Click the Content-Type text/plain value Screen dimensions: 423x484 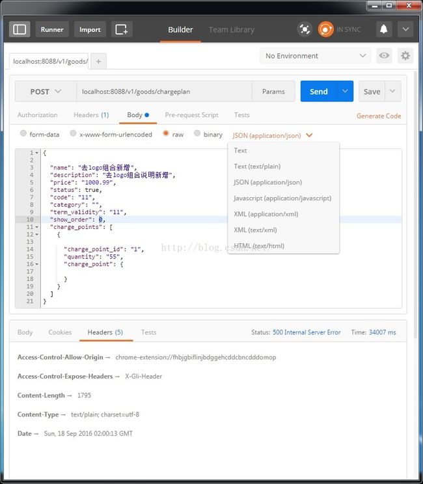[105, 414]
